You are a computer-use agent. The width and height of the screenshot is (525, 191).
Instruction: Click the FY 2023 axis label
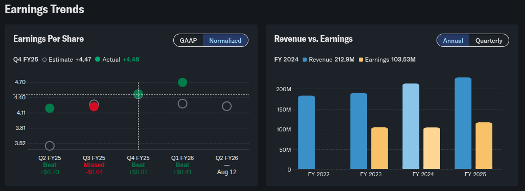coord(371,174)
